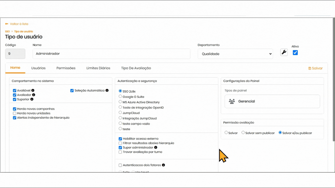Click info icon beside Seleção Automática

click(107, 91)
